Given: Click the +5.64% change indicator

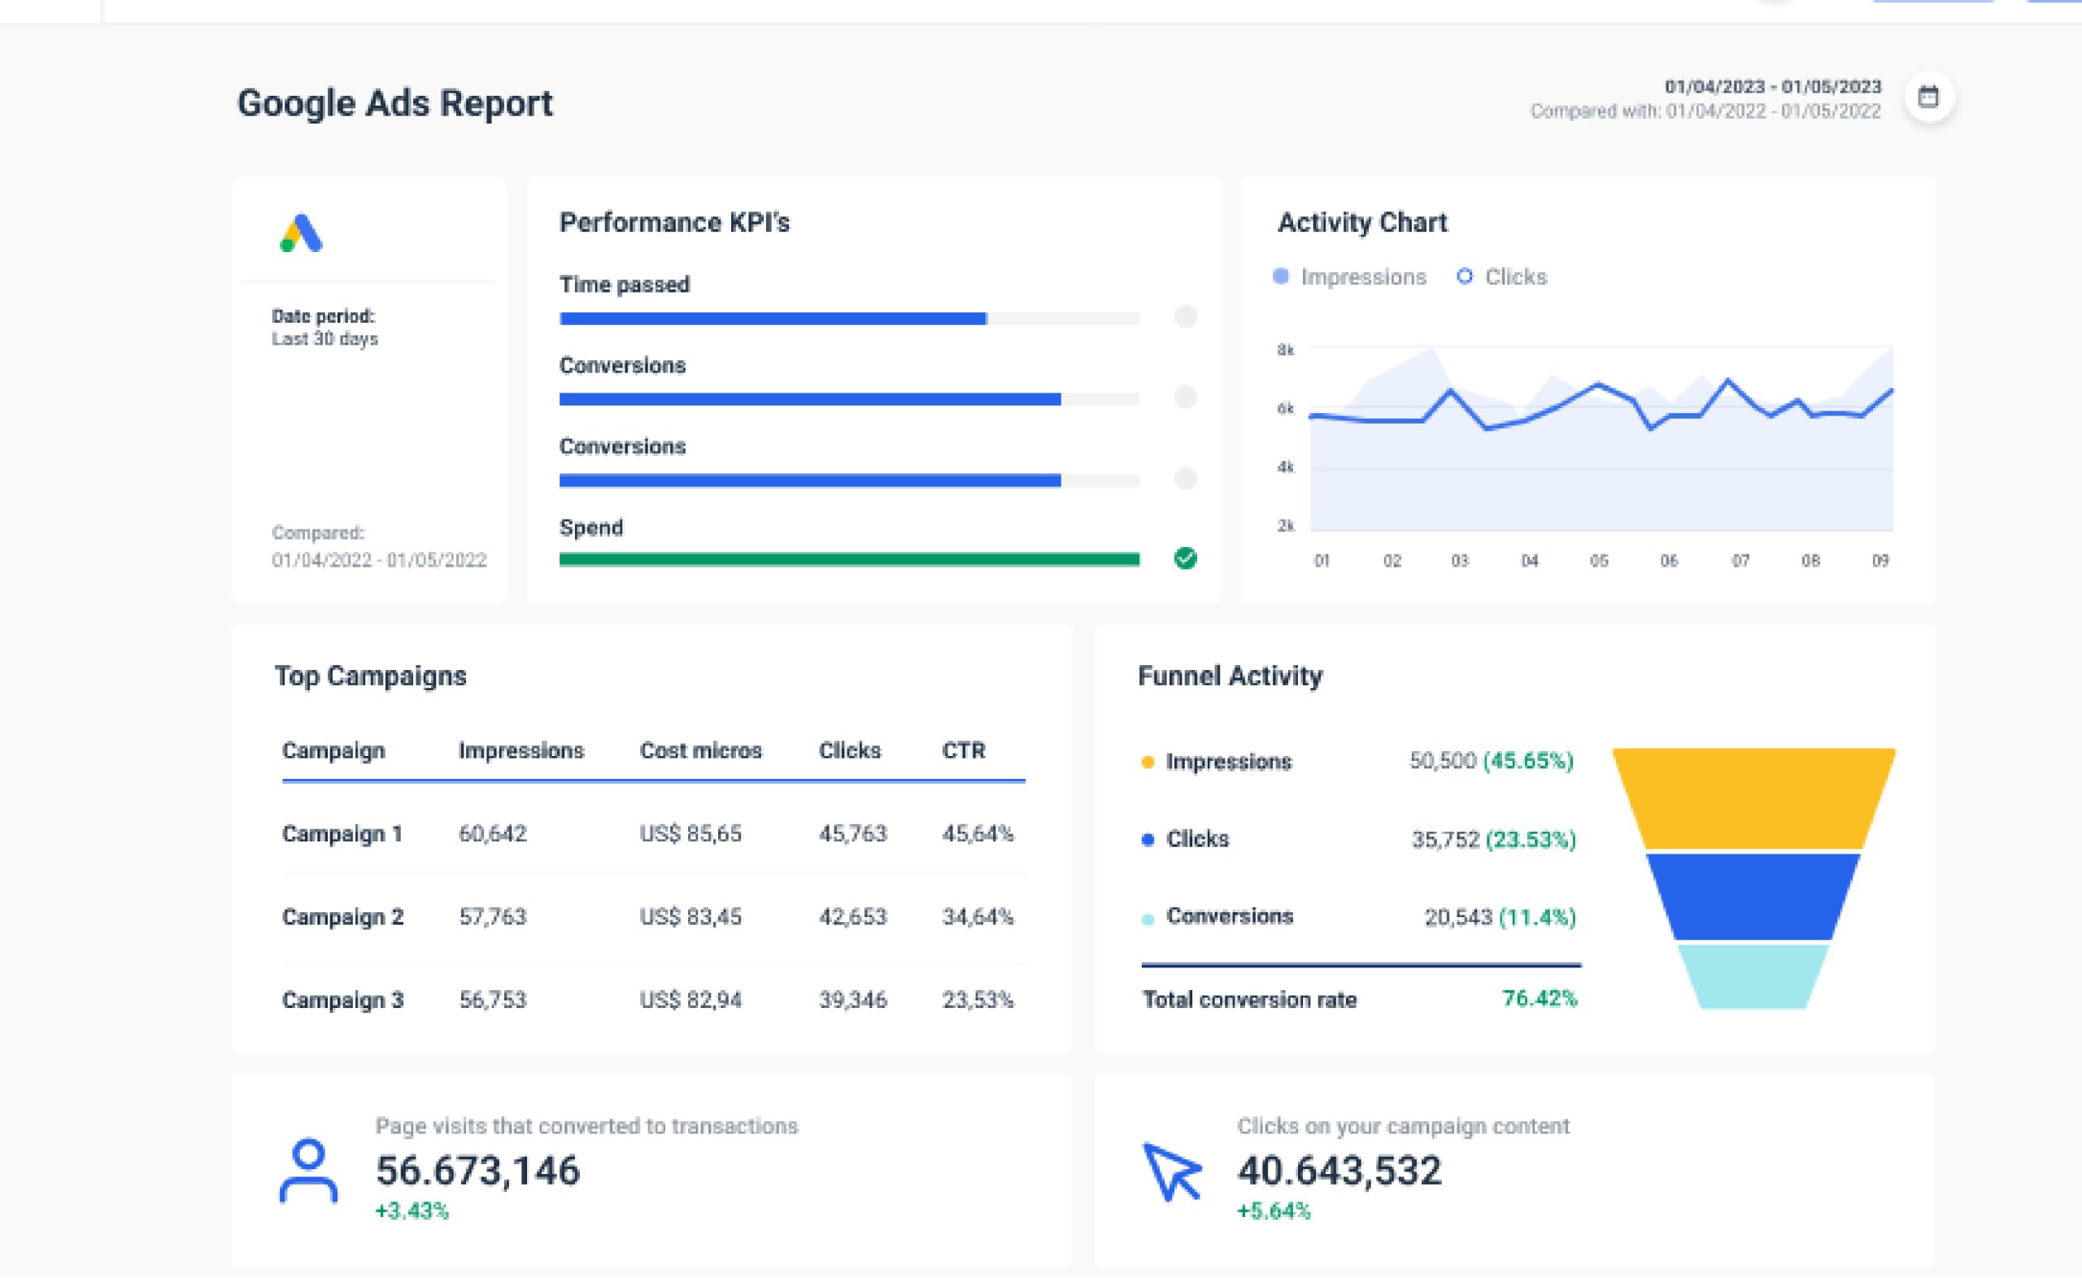Looking at the screenshot, I should coord(1273,1211).
